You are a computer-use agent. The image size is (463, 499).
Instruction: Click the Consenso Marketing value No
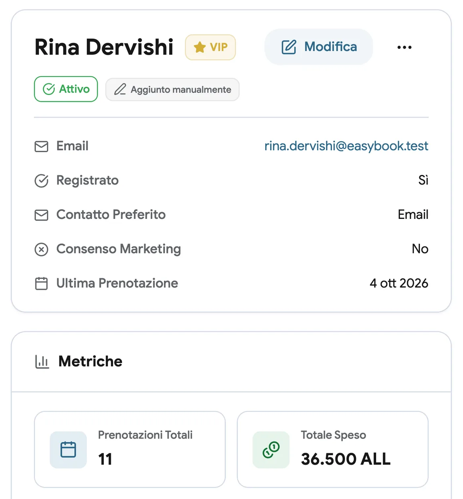[x=420, y=249]
